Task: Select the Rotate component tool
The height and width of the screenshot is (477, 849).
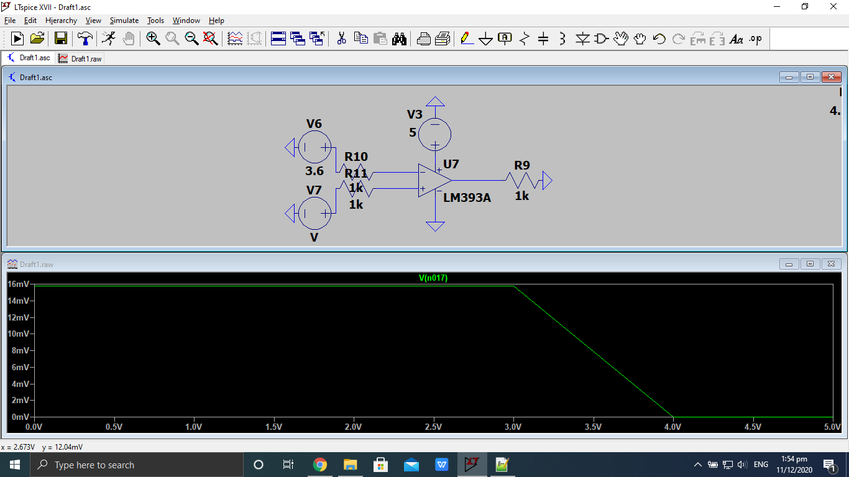Action: [698, 39]
